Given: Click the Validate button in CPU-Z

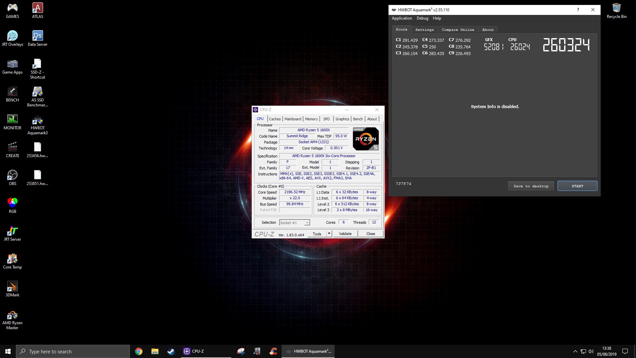Looking at the screenshot, I should point(345,234).
